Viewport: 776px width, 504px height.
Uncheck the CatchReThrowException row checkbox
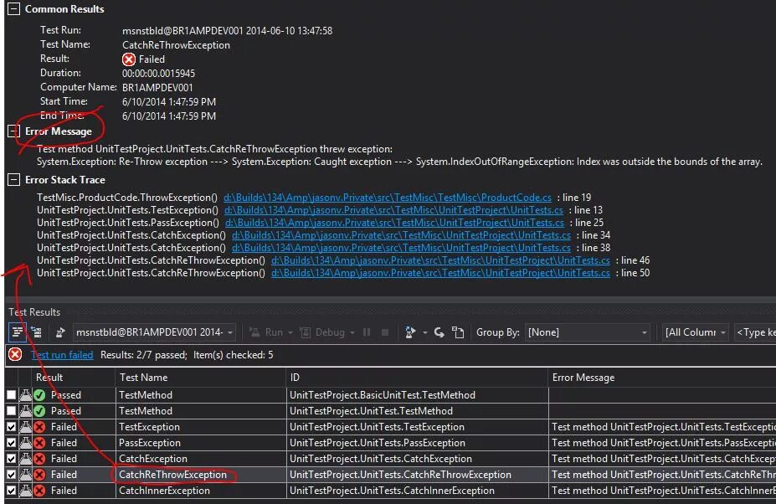12,475
